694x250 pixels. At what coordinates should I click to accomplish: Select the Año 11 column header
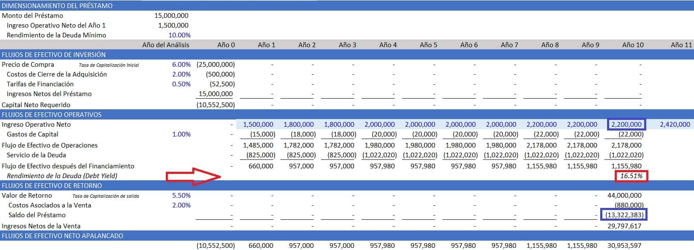[681, 45]
